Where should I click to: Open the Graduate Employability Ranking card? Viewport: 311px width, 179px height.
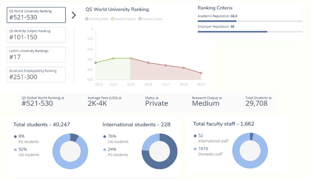coord(36,74)
